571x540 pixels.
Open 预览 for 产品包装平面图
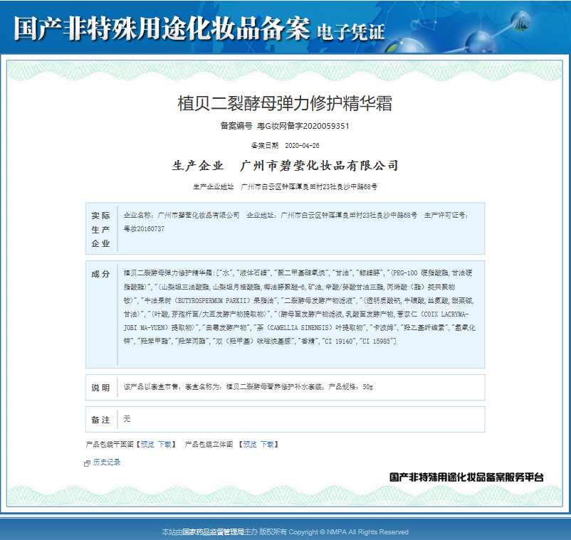(147, 444)
